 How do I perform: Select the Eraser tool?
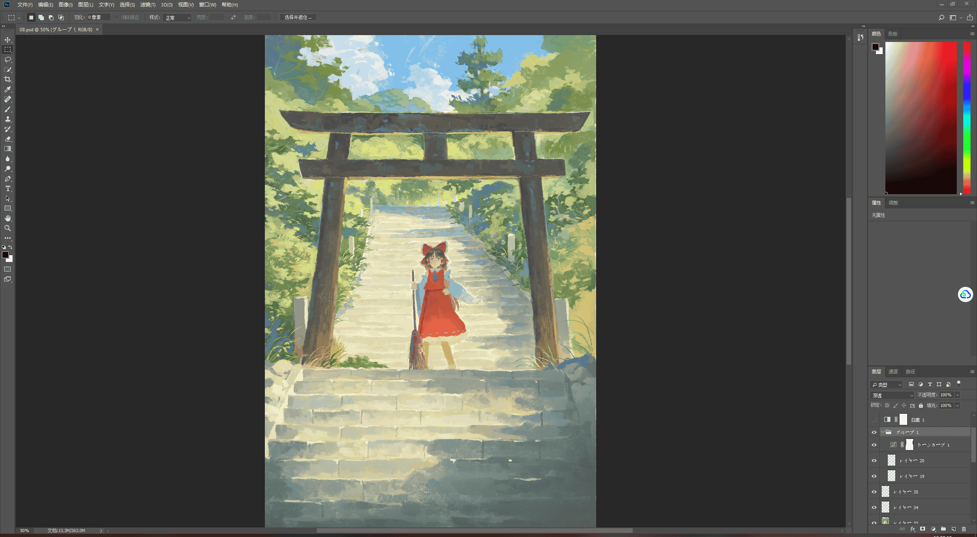(8, 139)
